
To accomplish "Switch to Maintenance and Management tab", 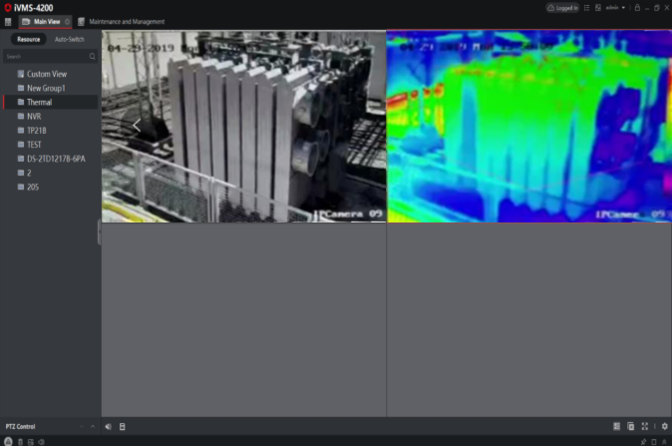I will point(126,21).
